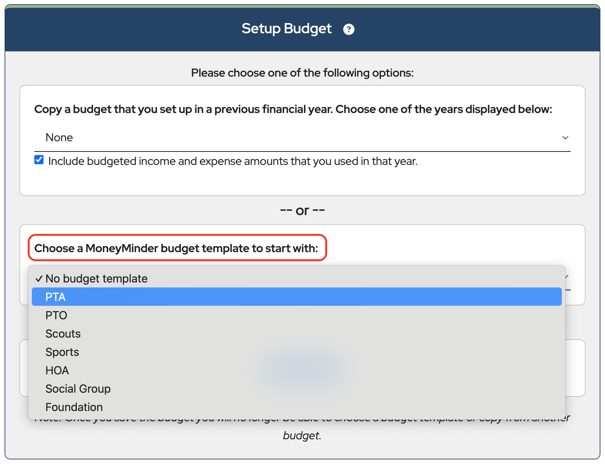Choose the Foundation budget template

[x=74, y=407]
